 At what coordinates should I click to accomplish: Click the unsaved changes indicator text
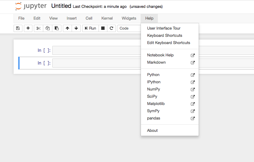[x=146, y=6]
